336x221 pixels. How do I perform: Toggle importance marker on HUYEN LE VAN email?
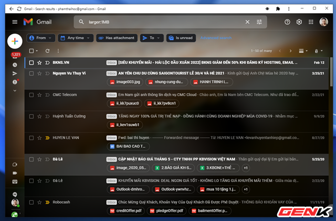[47, 138]
